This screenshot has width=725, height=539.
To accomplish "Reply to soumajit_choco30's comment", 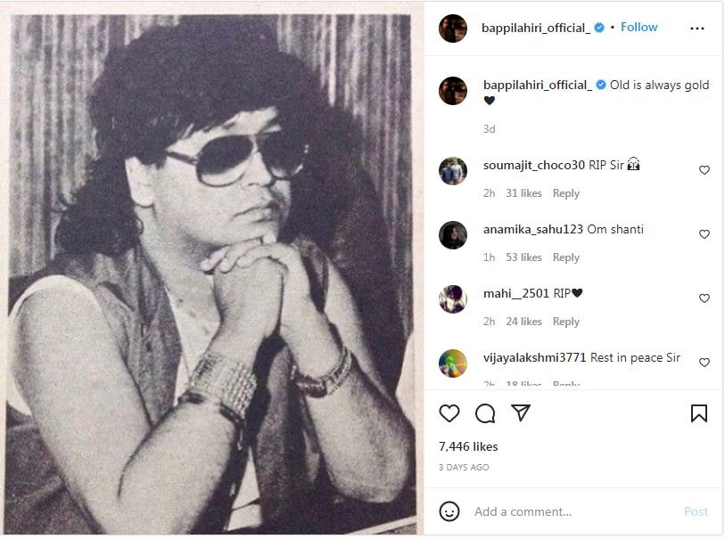I will click(566, 193).
